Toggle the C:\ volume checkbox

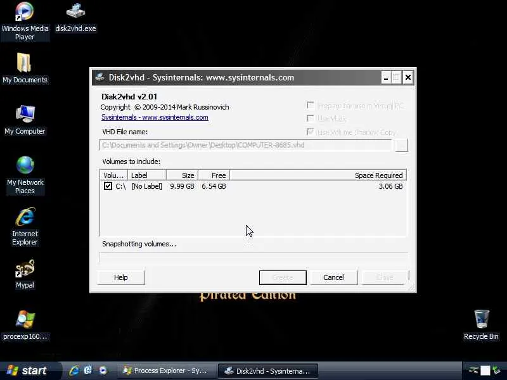(x=108, y=186)
